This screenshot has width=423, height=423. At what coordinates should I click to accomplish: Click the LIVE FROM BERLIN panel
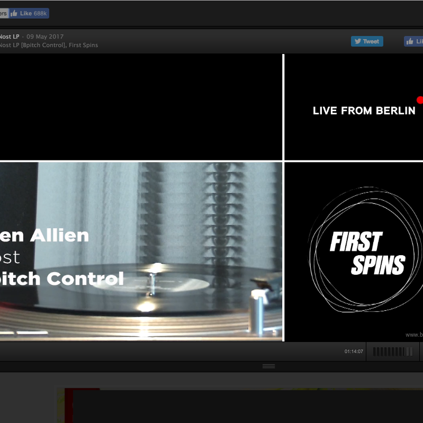354,107
